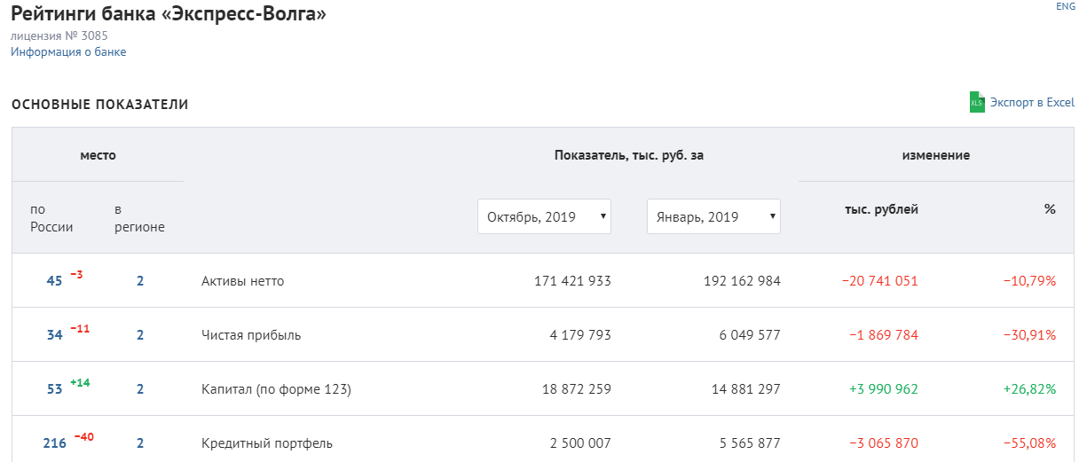This screenshot has width=1079, height=462.
Task: Click the место column header
Action: coord(98,155)
